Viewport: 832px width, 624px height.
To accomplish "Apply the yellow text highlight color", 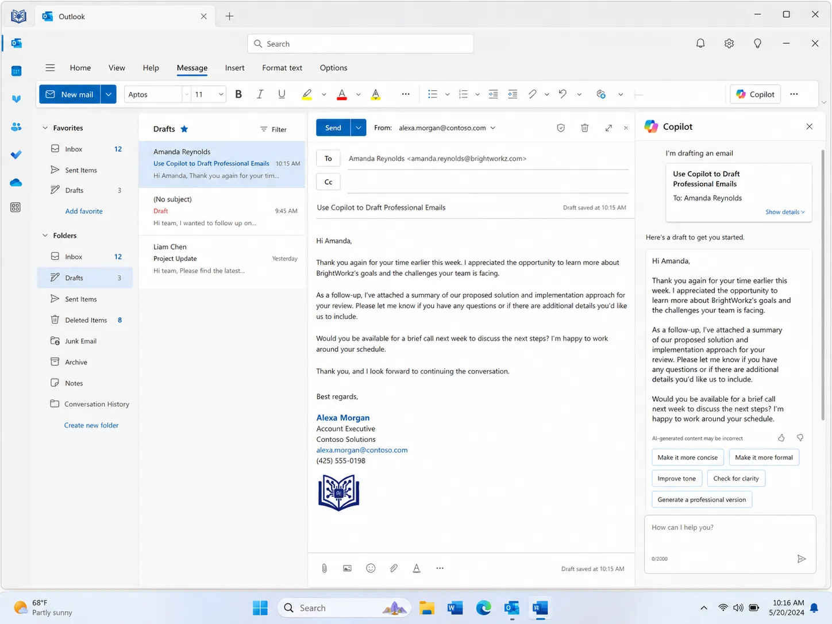I will pyautogui.click(x=307, y=94).
